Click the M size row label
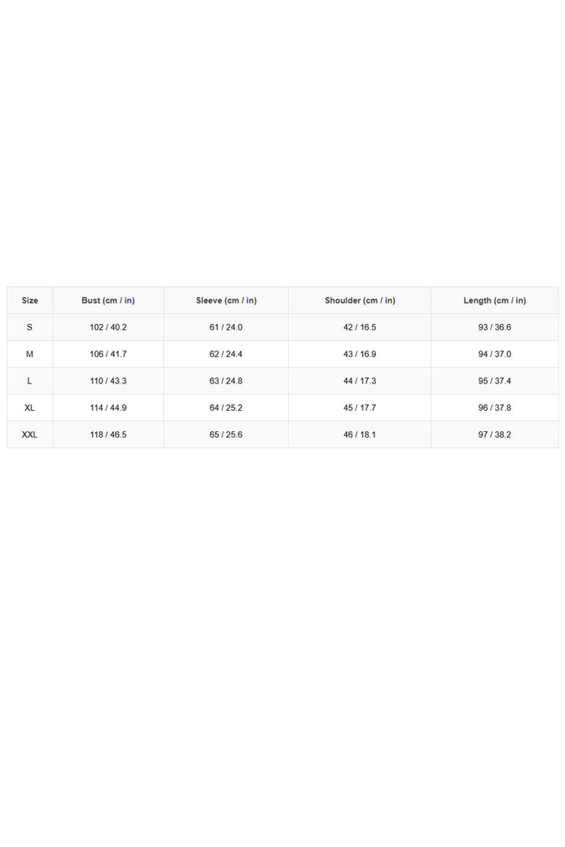This screenshot has height=847, width=565. 30,354
